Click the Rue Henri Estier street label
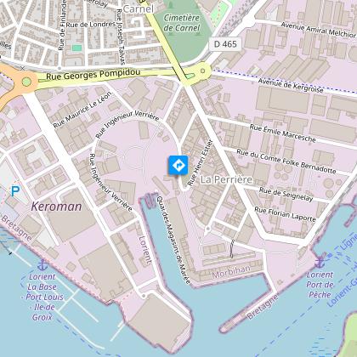 200,162
